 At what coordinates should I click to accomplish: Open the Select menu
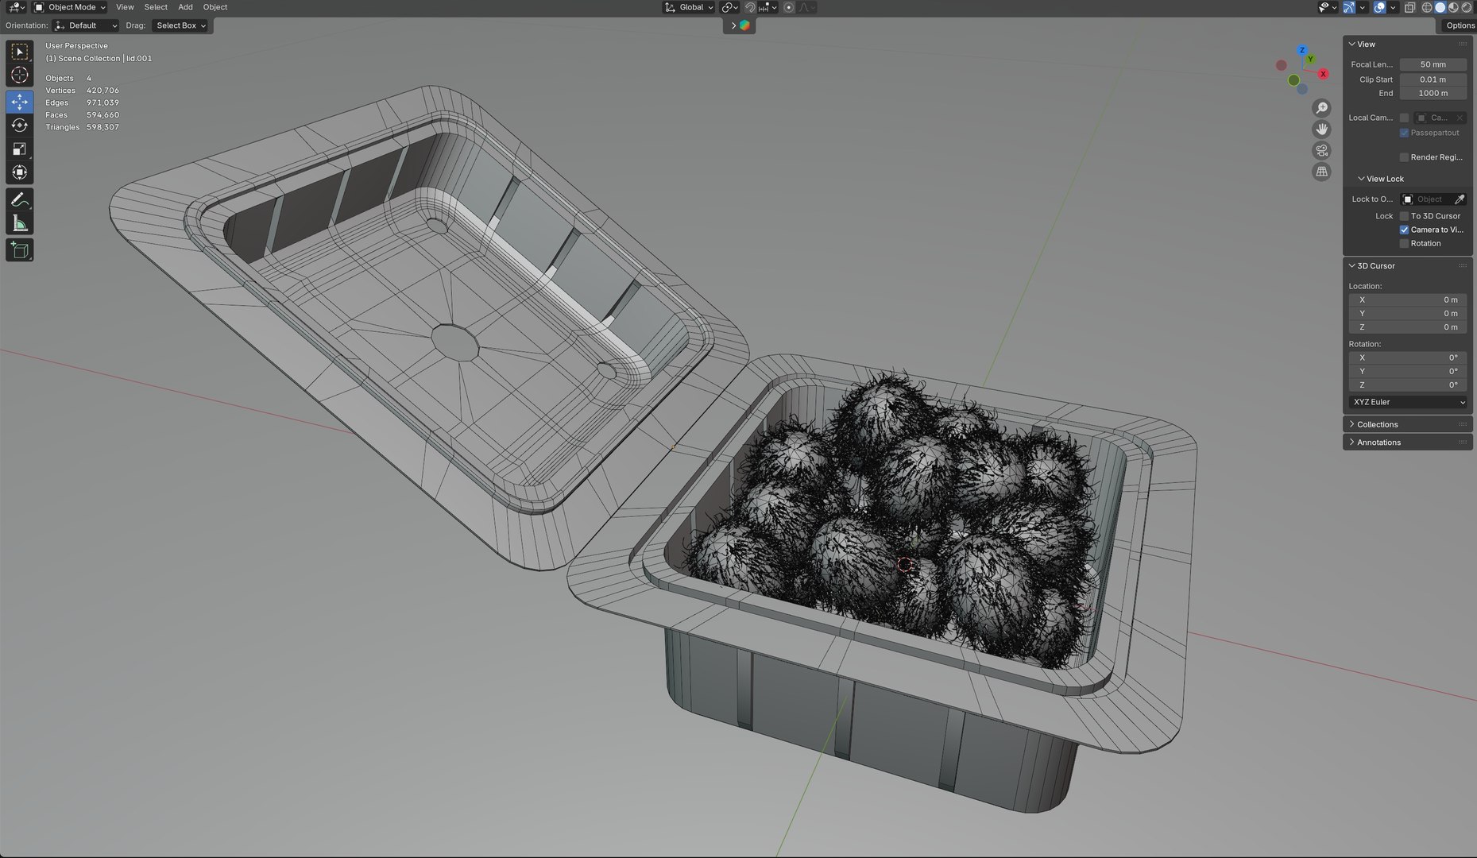point(156,7)
